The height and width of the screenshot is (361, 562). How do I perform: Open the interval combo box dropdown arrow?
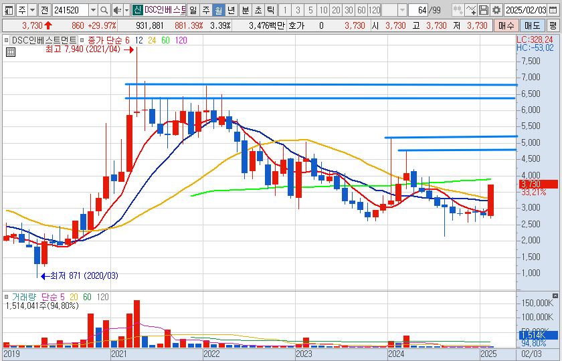(403, 10)
